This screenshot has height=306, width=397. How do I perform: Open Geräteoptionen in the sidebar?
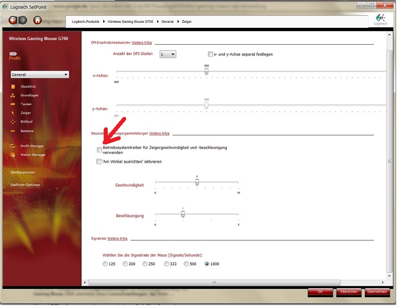pyautogui.click(x=23, y=173)
